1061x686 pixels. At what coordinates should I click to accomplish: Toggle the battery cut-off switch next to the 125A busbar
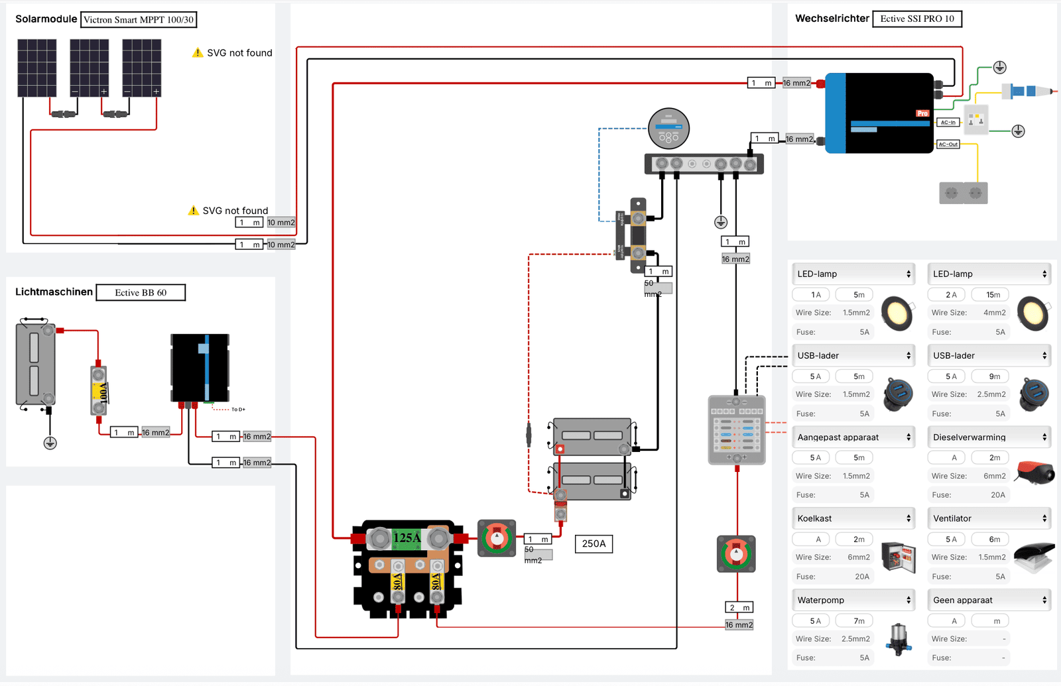coord(496,537)
